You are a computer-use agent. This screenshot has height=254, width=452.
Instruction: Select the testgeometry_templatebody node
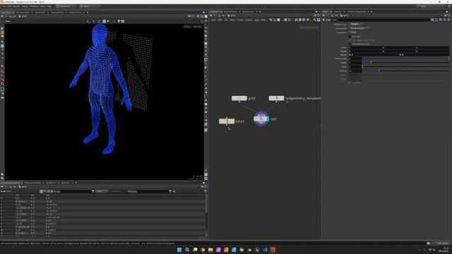(x=276, y=98)
